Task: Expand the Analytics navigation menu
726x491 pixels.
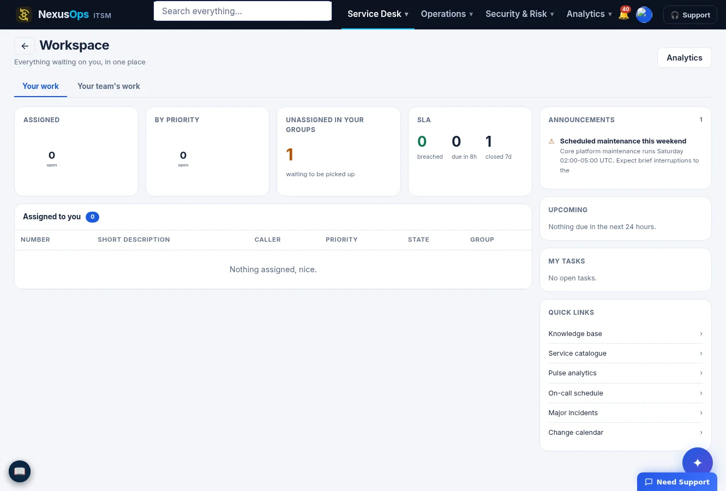Action: 589,14
